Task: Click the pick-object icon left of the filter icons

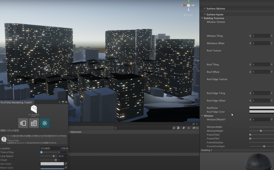Action: click(174, 128)
